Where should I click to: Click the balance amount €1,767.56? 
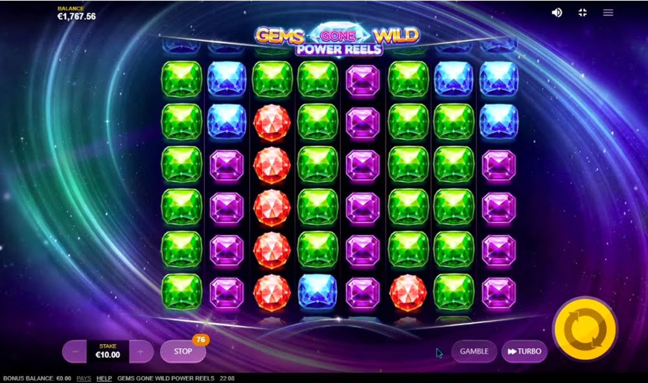click(76, 17)
